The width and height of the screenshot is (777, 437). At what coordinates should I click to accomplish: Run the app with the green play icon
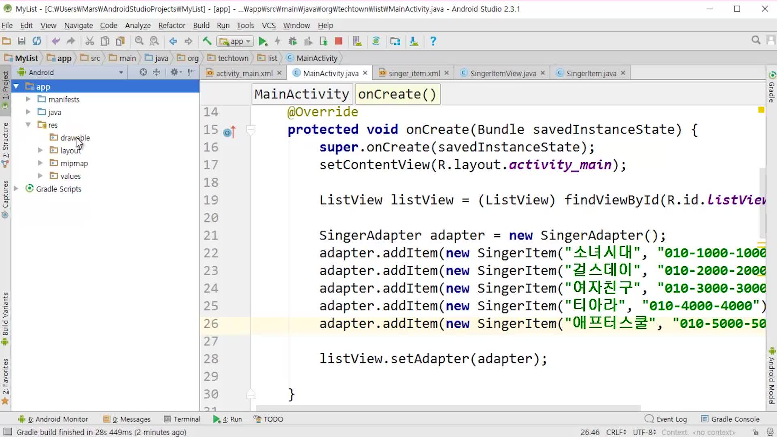(x=263, y=41)
